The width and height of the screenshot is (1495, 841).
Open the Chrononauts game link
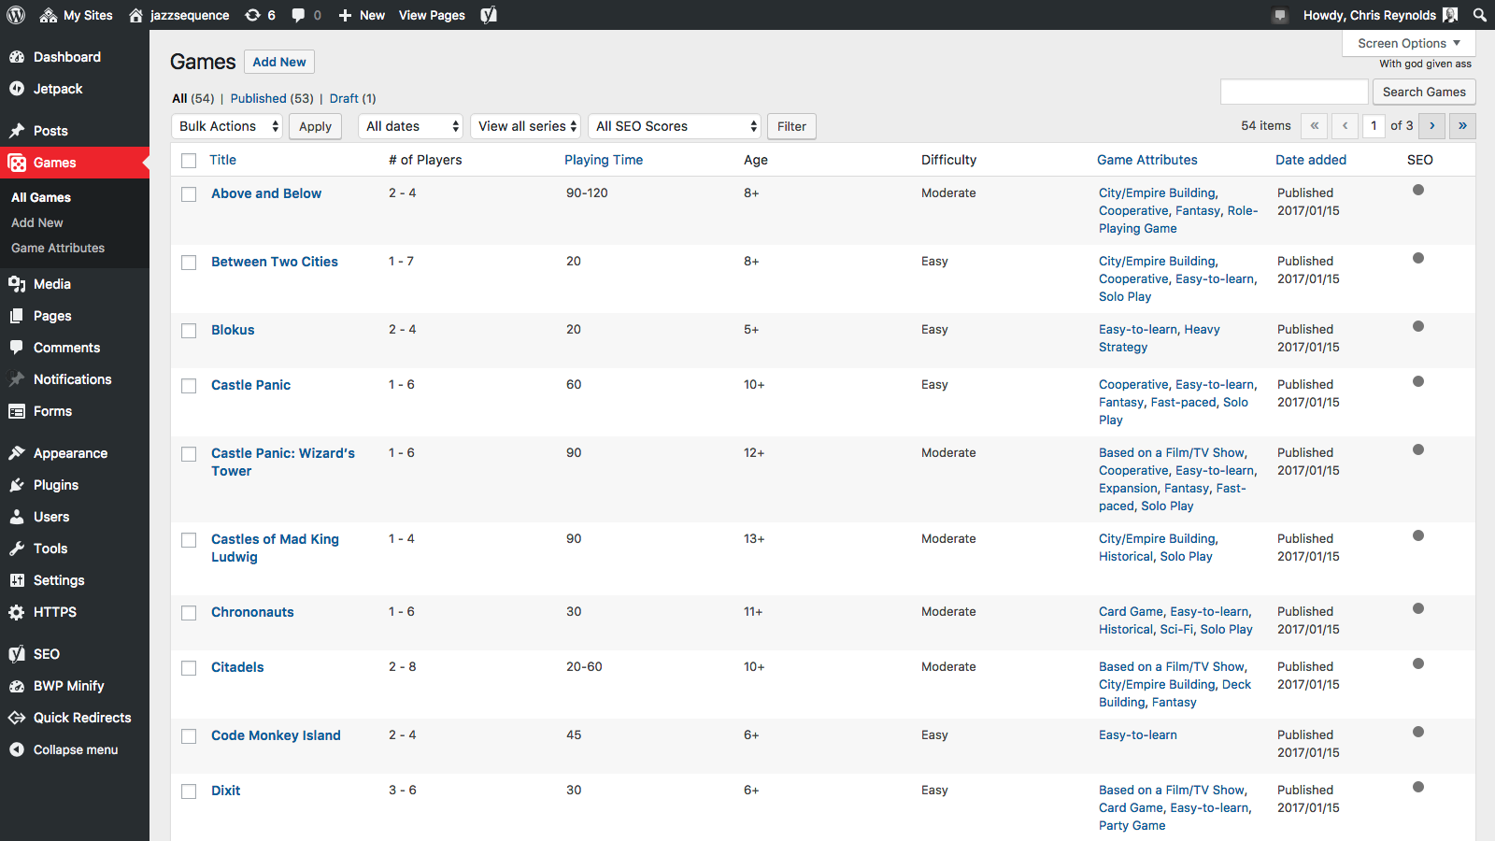click(252, 612)
